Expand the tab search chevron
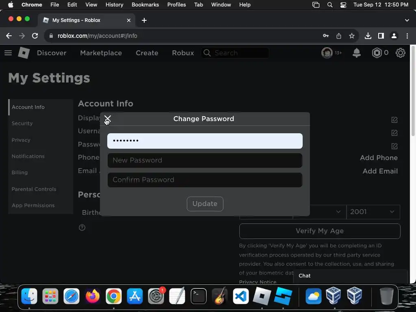The image size is (416, 312). tap(407, 20)
